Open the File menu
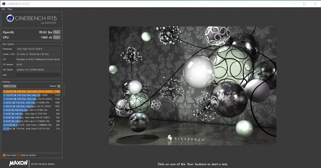The width and height of the screenshot is (321, 168). pos(3,9)
